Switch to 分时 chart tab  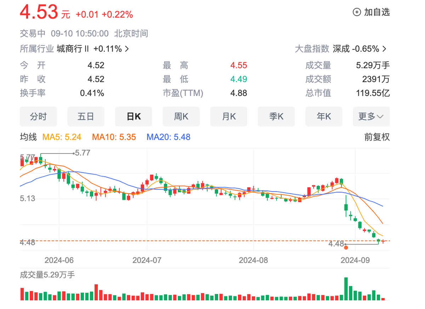point(38,117)
